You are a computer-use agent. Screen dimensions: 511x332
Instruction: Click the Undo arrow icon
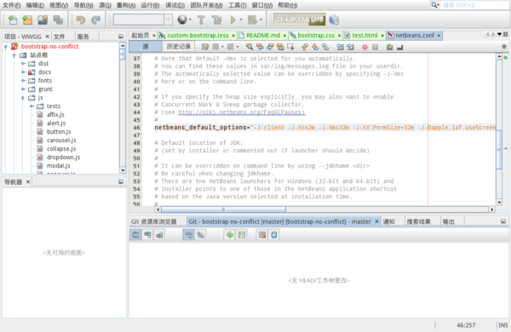[81, 20]
